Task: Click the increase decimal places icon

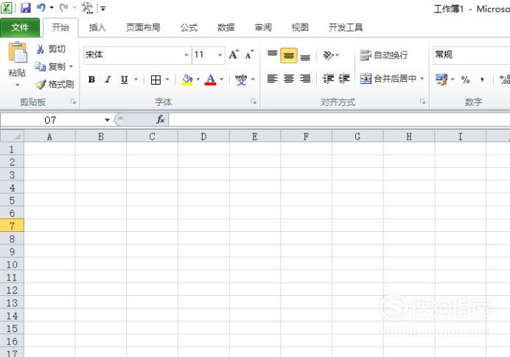Action: (x=505, y=79)
